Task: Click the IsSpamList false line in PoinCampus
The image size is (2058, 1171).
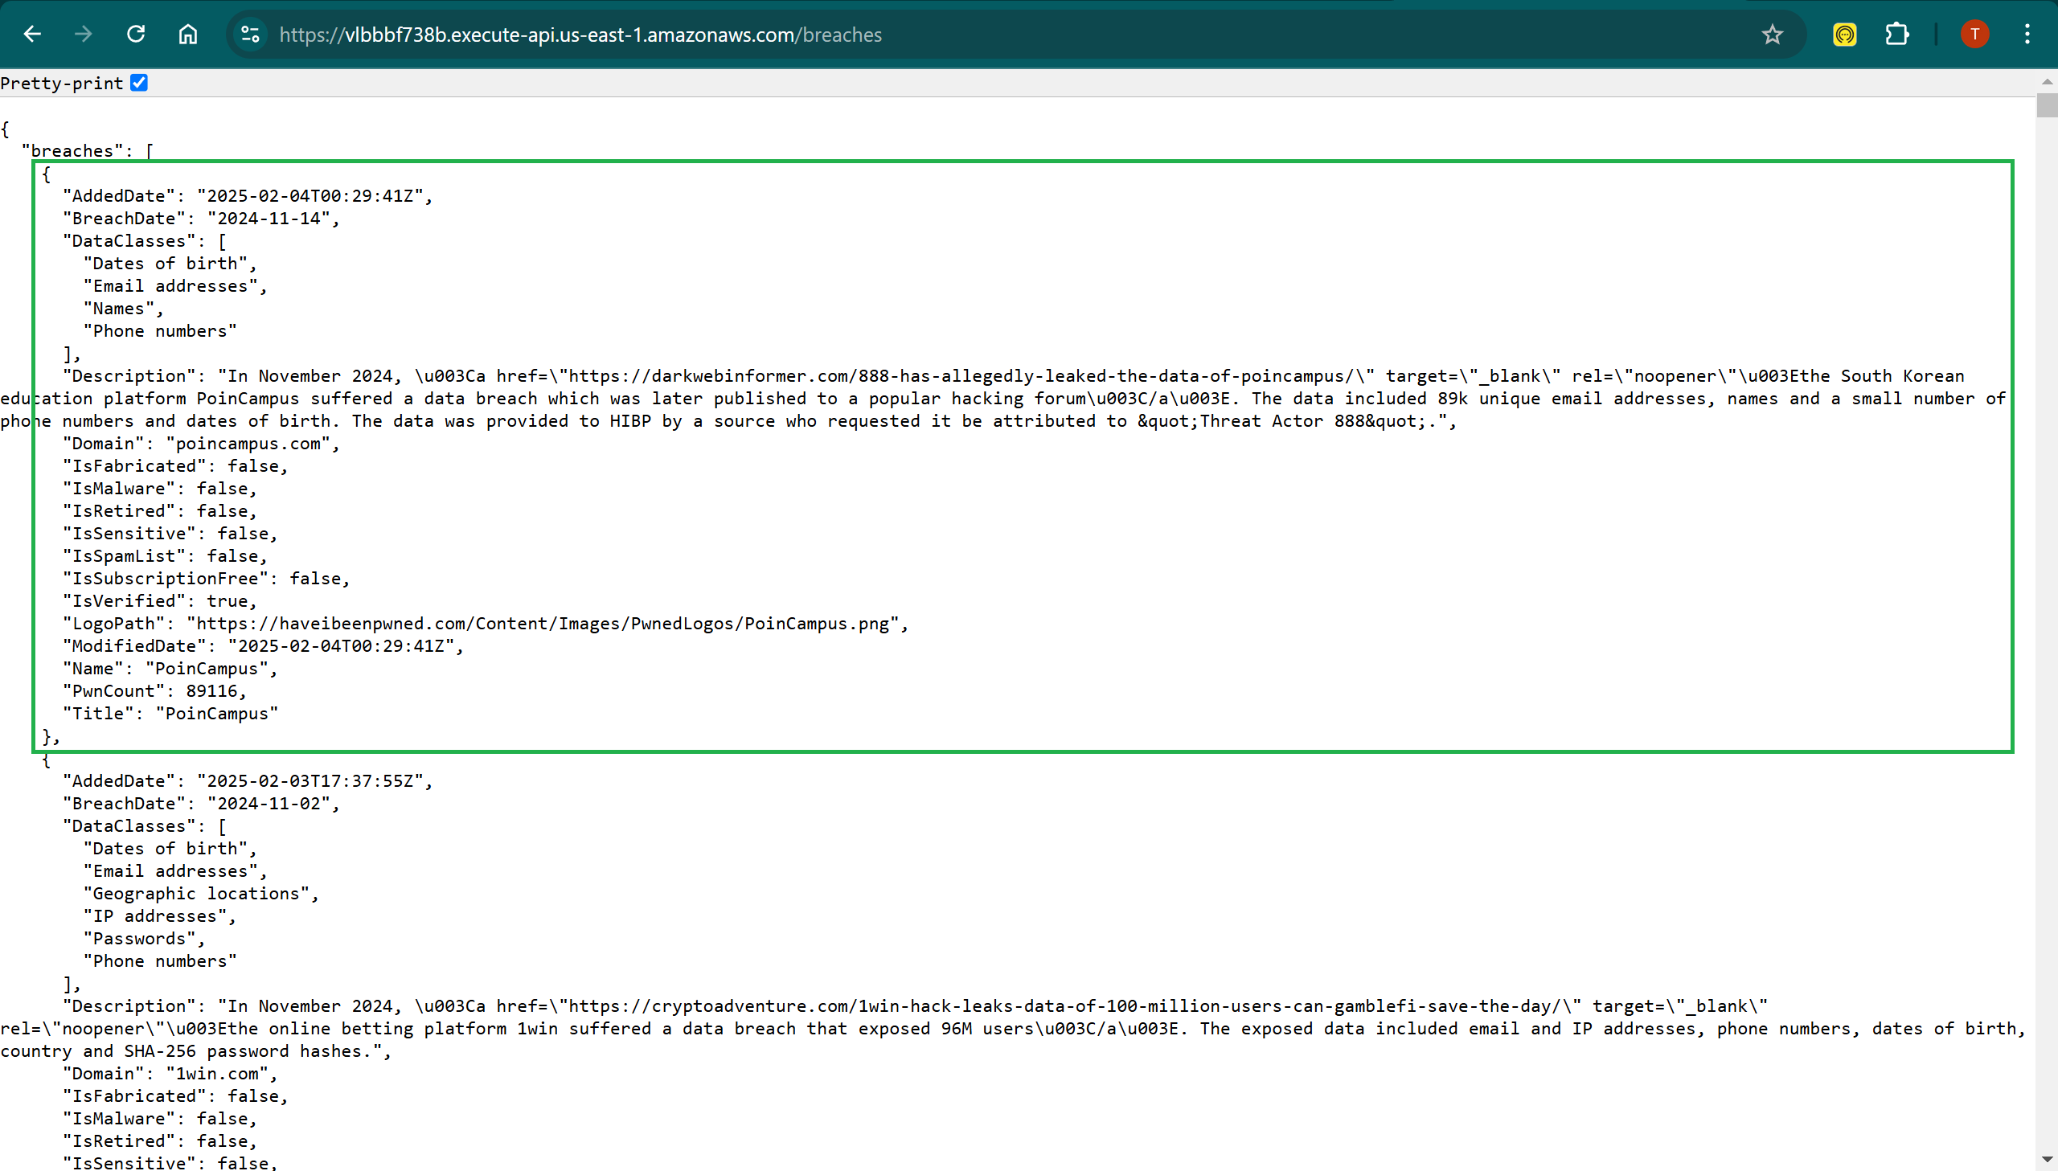Action: tap(165, 556)
